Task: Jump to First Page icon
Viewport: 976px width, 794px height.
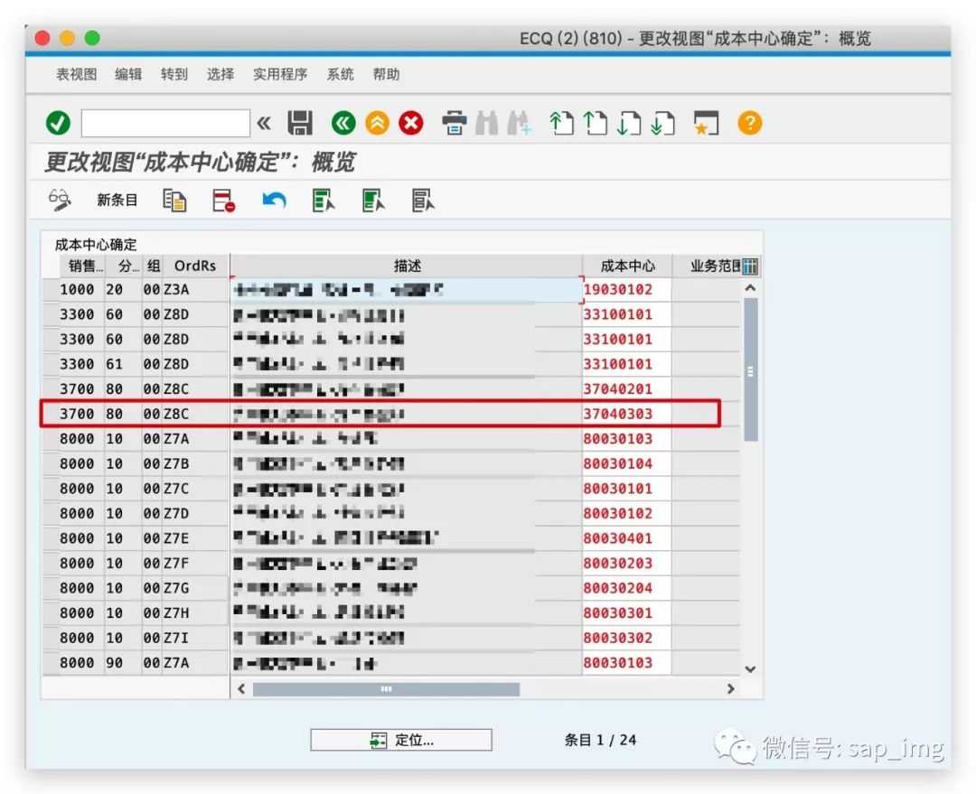Action: [x=561, y=123]
